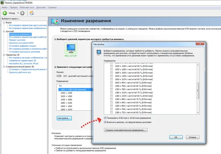The image size is (221, 154).
Task: Confirm the Настройка dialog with OK
Action: click(x=176, y=137)
